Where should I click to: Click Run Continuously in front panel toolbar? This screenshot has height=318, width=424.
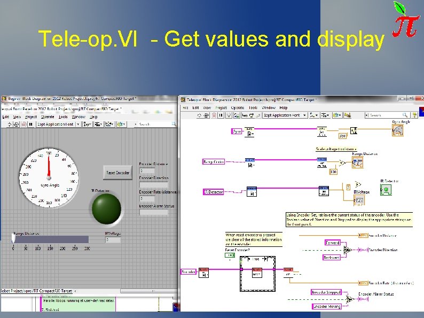(17, 124)
